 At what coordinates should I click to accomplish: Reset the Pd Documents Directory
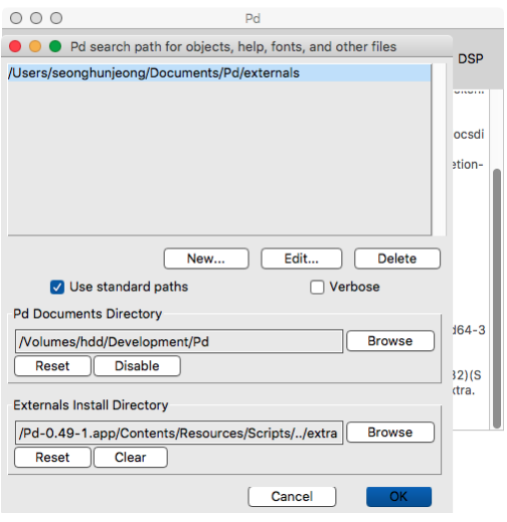pos(52,366)
